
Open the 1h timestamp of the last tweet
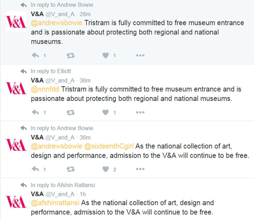click(x=83, y=194)
